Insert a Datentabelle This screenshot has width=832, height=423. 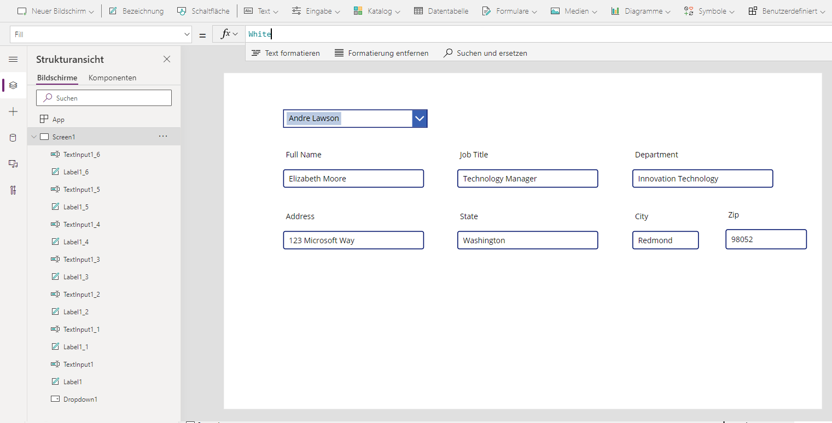(441, 11)
